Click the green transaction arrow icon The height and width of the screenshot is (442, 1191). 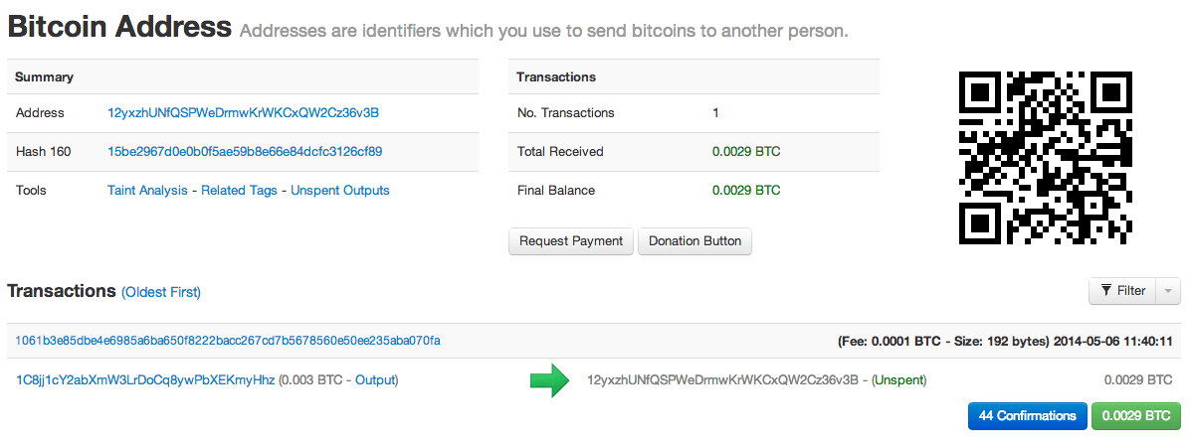click(548, 380)
